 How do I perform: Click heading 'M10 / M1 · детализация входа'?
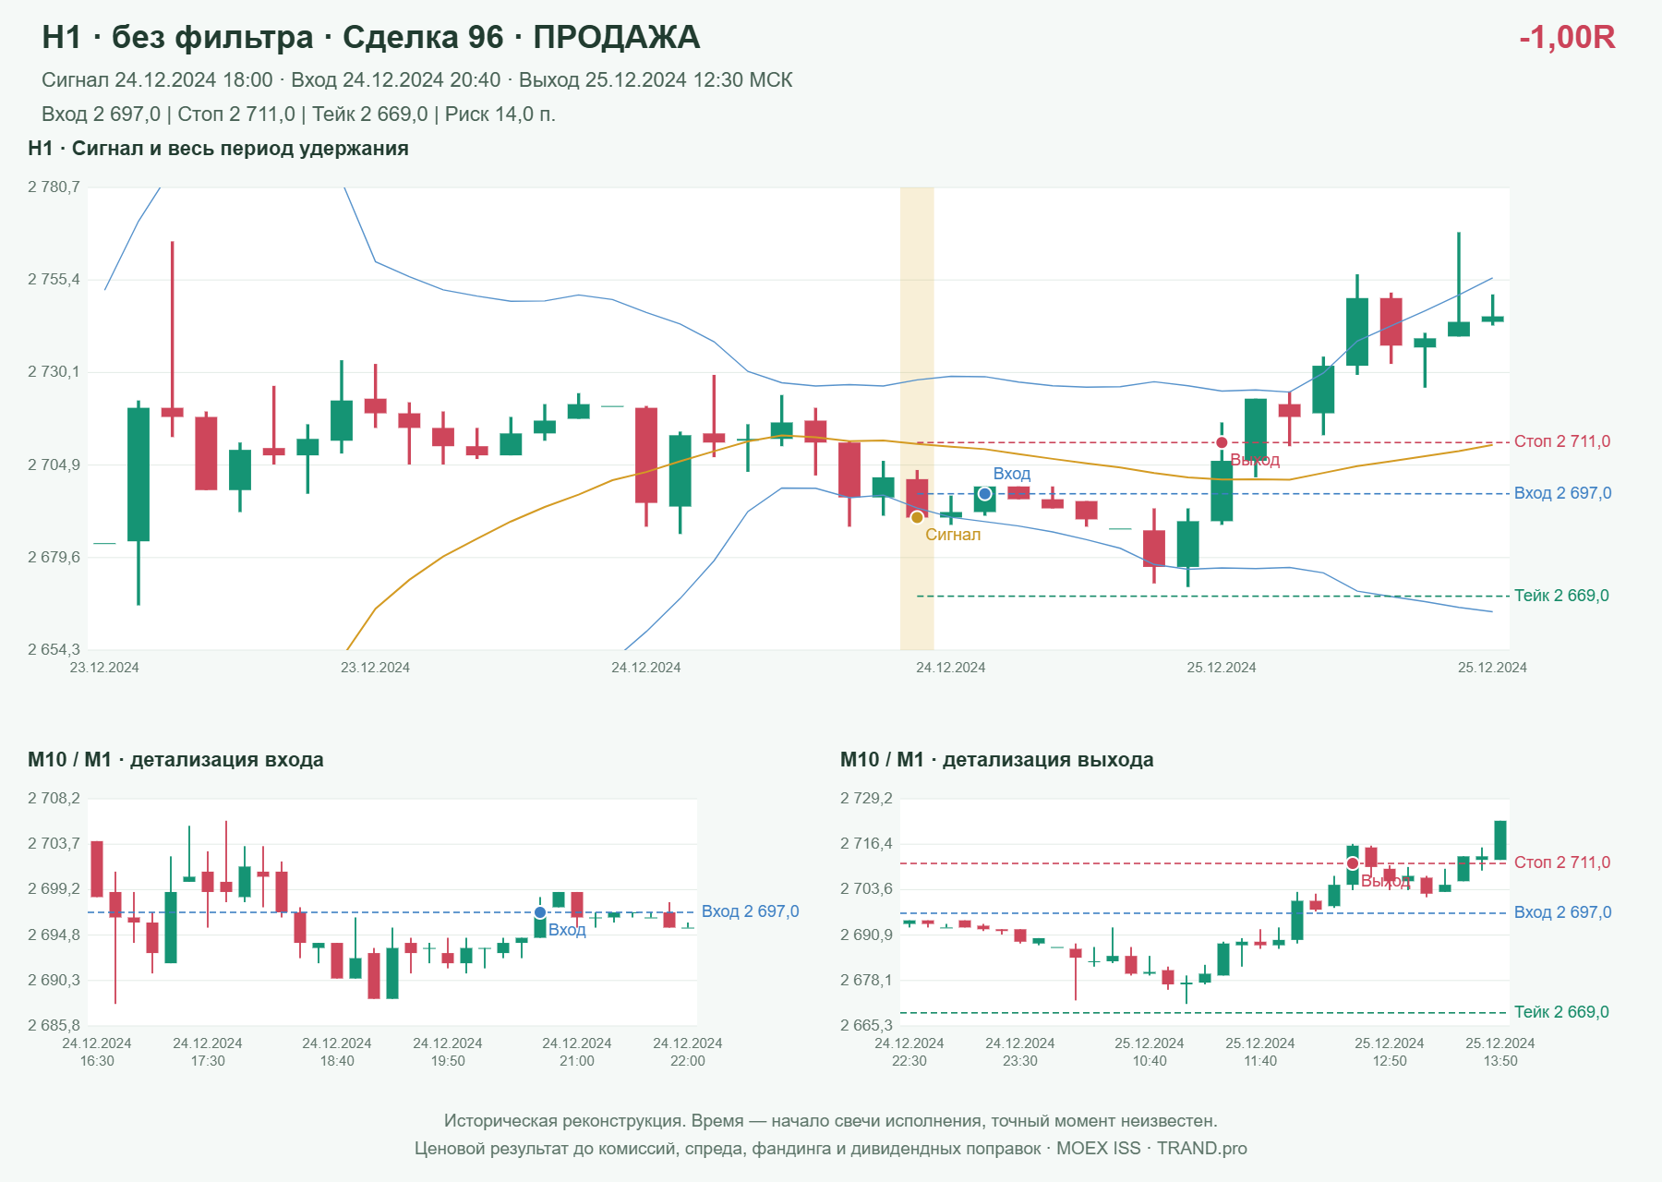[x=175, y=760]
